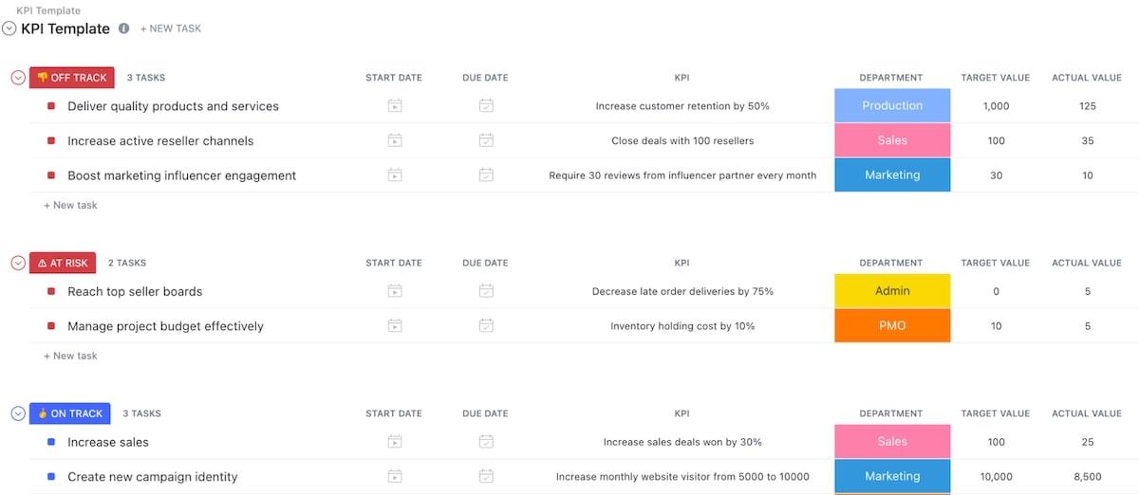Open start date for Create new campaign identity
Image resolution: width=1139 pixels, height=495 pixels.
(x=395, y=476)
